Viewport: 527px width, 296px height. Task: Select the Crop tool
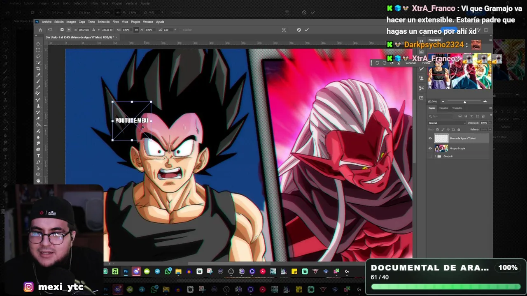tap(38, 69)
